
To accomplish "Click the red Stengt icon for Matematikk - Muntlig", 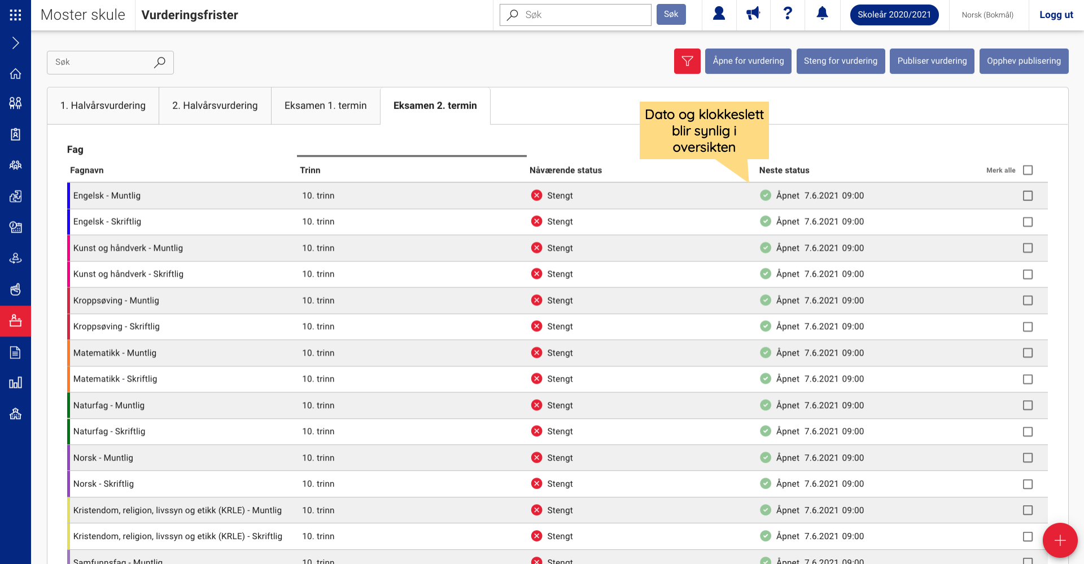I will (536, 352).
